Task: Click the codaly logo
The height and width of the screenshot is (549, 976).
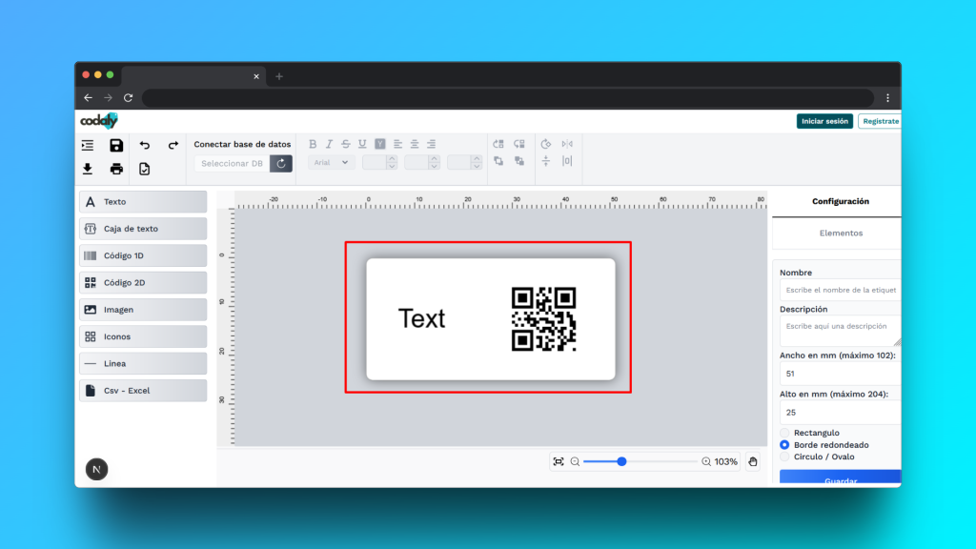Action: (99, 121)
